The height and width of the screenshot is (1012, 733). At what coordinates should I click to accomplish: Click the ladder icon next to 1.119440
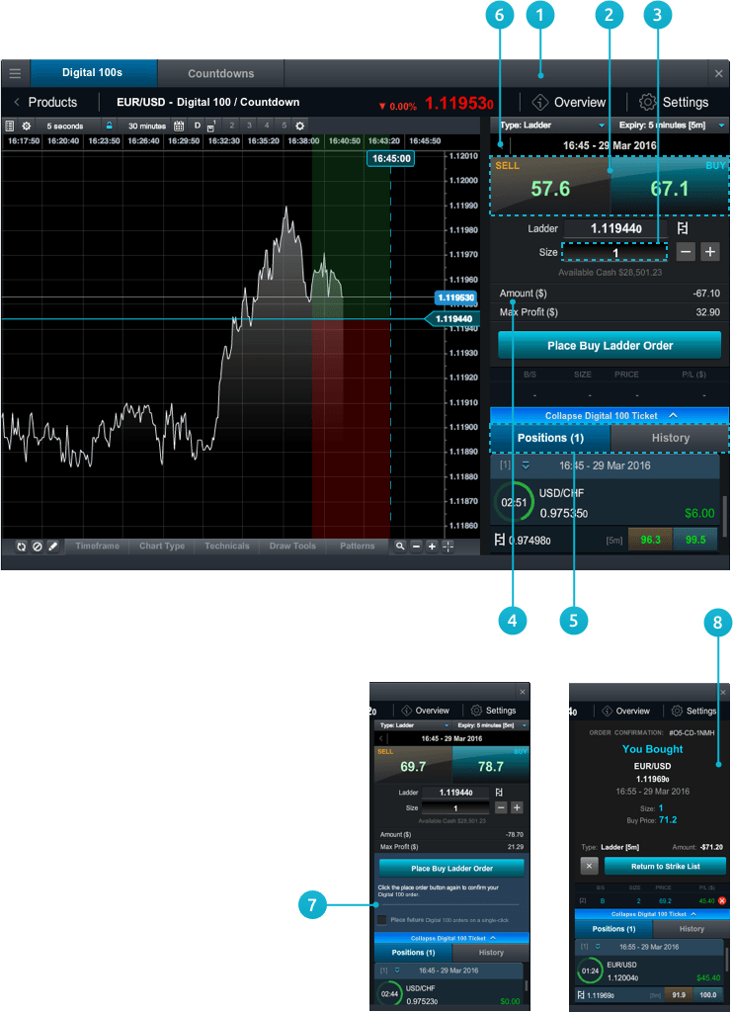[x=683, y=228]
